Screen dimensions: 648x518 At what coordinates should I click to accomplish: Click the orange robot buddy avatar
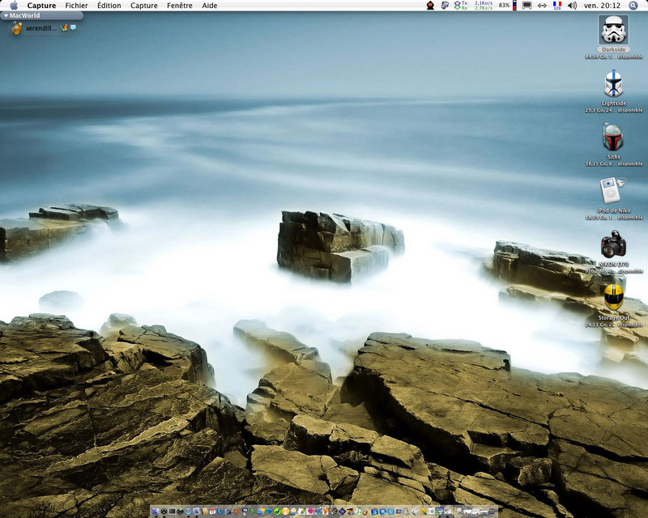tap(16, 28)
